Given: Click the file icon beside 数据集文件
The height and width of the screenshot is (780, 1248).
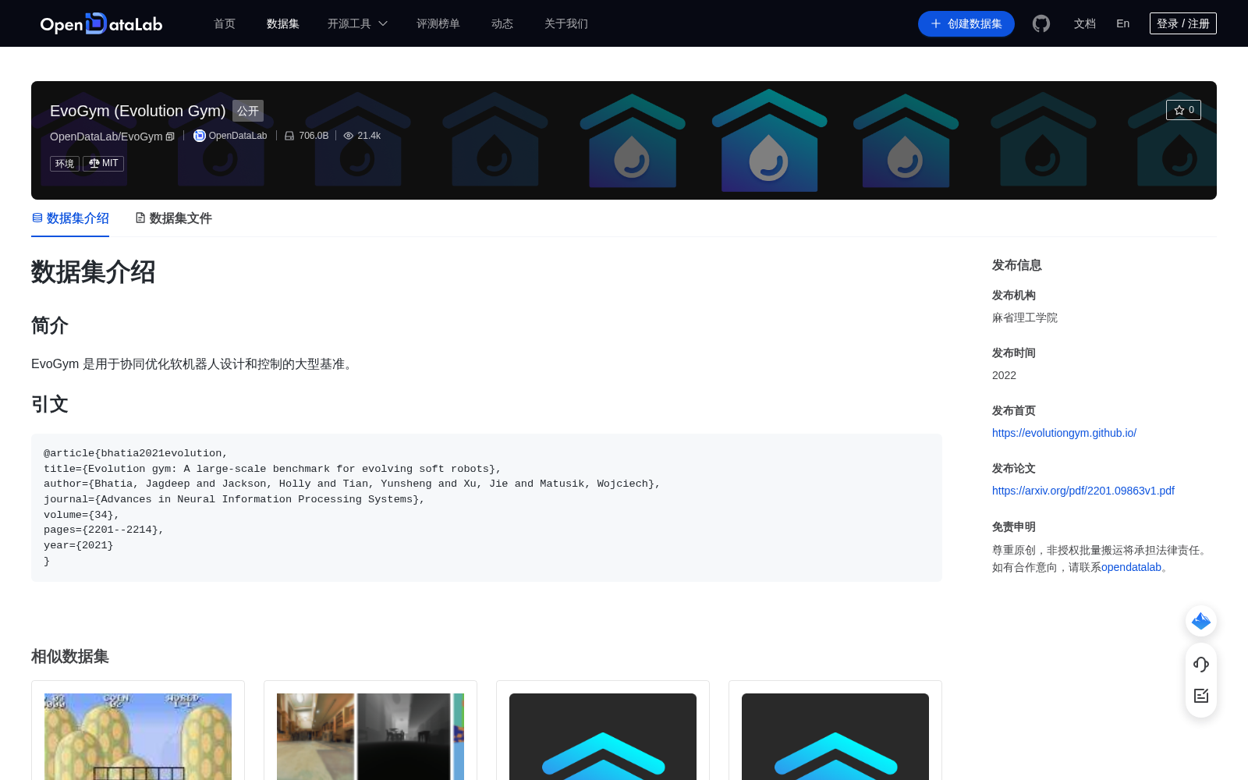Looking at the screenshot, I should pos(140,218).
